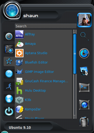Screen dimensions: 94x133
Task: Open the software installer monitor-and-disc icon
Action: [x=84, y=71]
